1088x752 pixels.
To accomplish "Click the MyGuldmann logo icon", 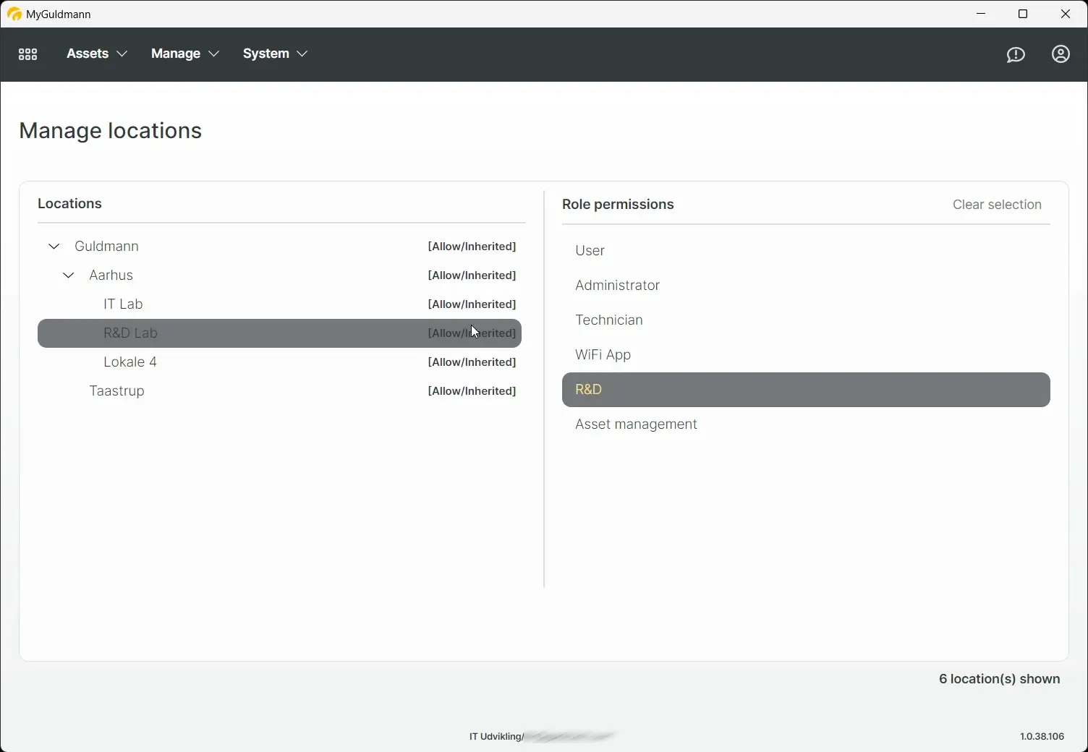I will (14, 14).
